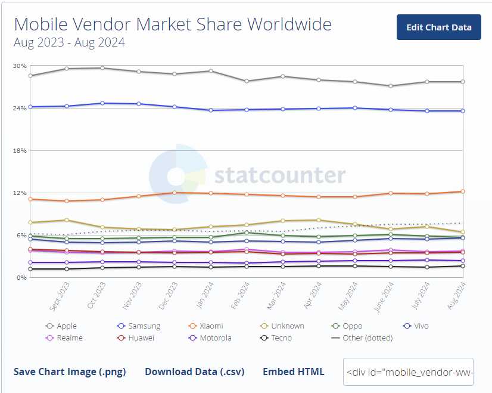Image resolution: width=492 pixels, height=393 pixels.
Task: Click Motorola data point at July 2024
Action: tap(426, 260)
